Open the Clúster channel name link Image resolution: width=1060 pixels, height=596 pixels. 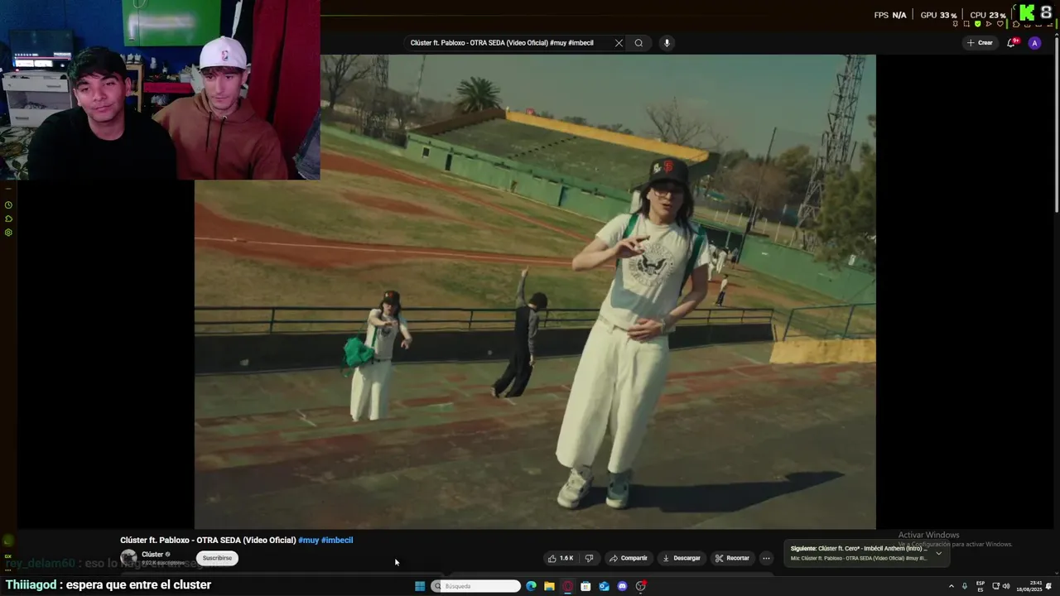152,555
